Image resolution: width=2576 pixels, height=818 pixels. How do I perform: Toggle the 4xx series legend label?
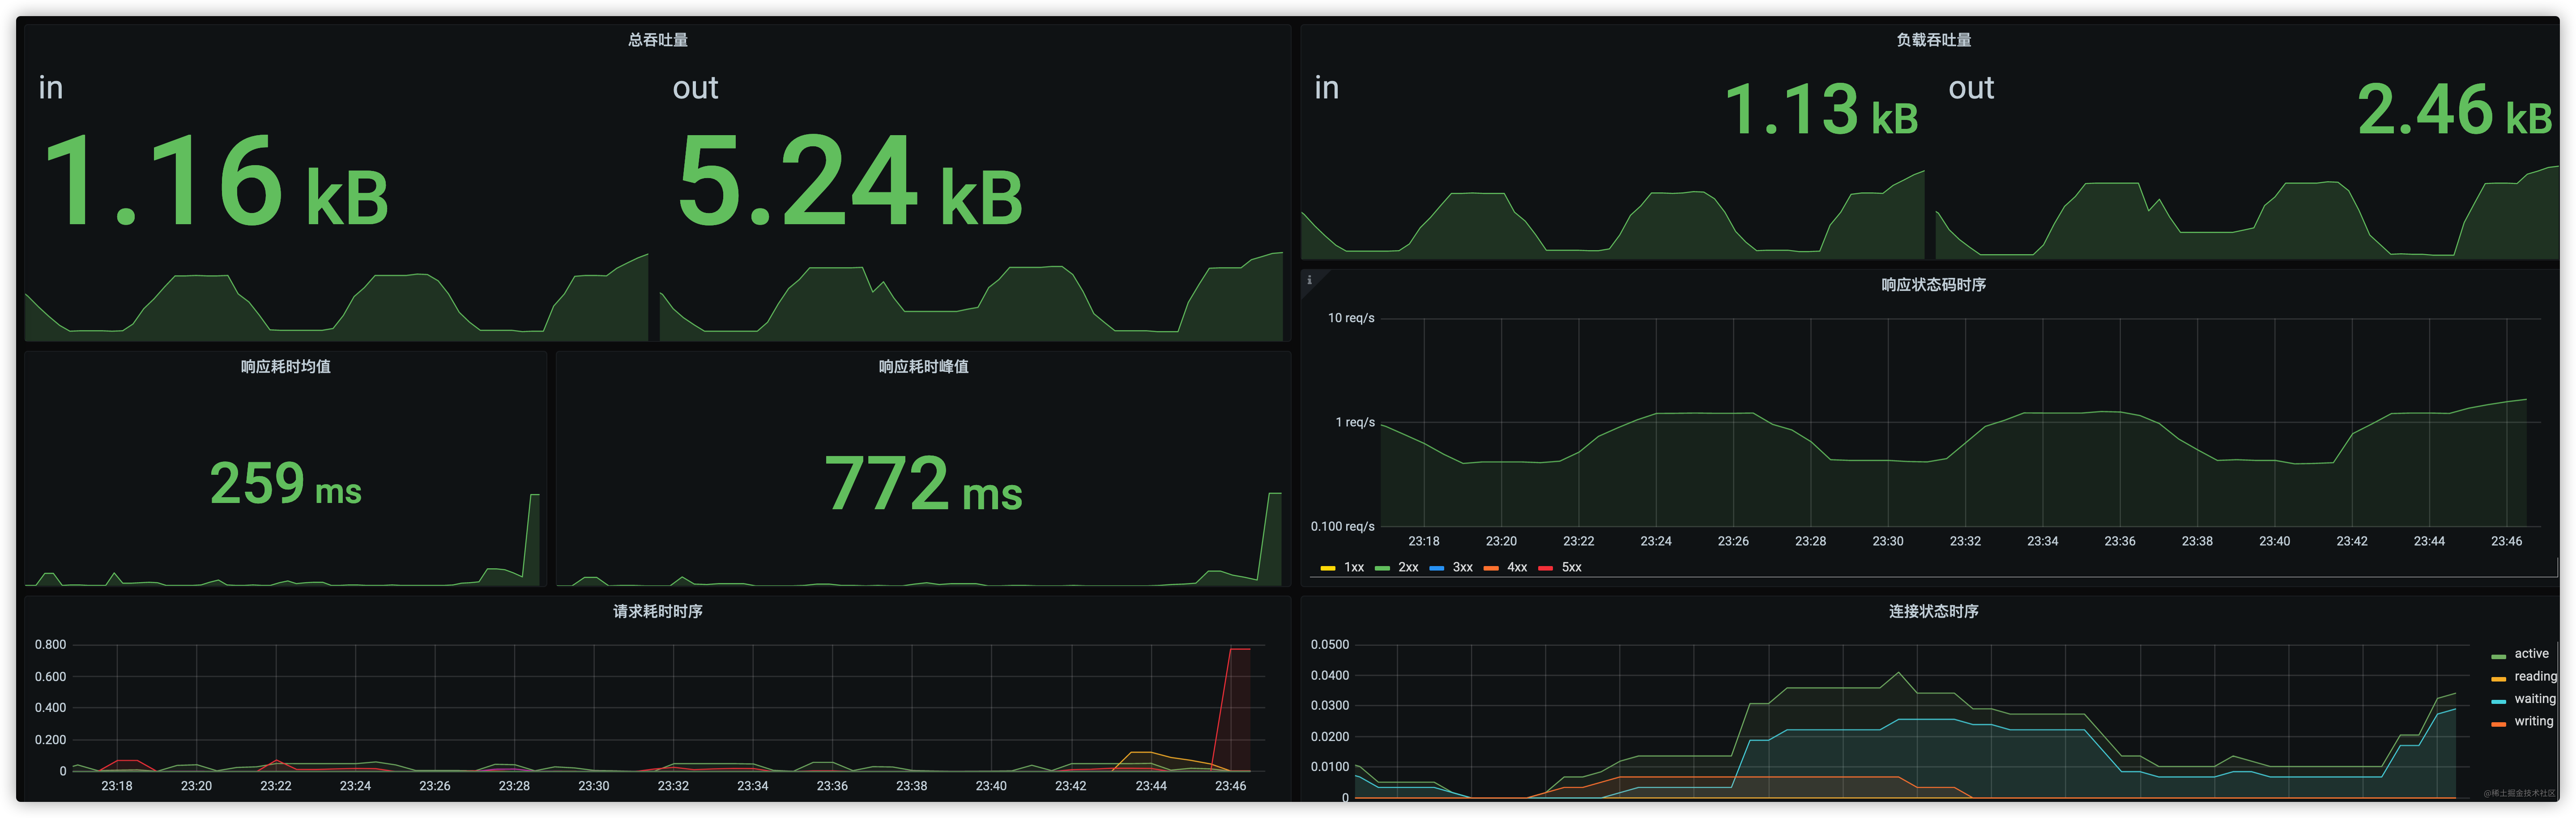point(1517,567)
